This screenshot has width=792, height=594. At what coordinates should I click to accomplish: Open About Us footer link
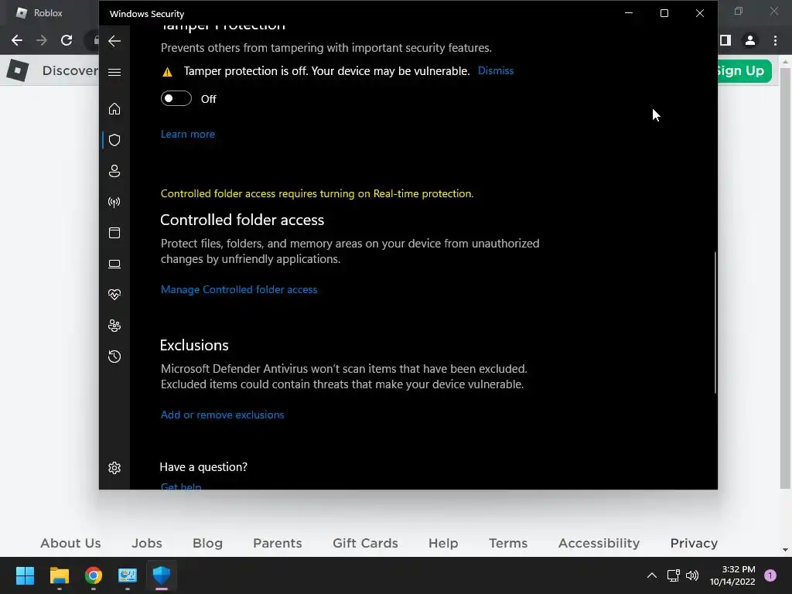click(x=70, y=544)
